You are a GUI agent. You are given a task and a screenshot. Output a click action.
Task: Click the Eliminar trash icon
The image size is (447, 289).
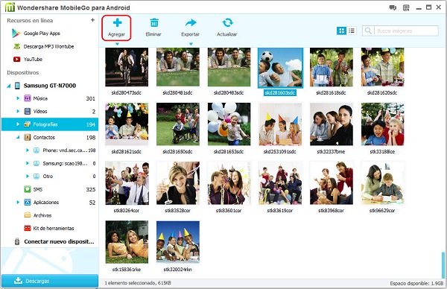coord(154,22)
